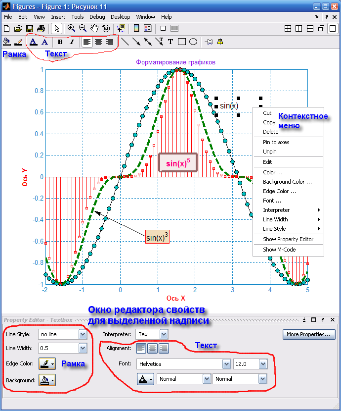This screenshot has width=341, height=411.
Task: Open the Interpreter Tex dropdown
Action: (164, 334)
